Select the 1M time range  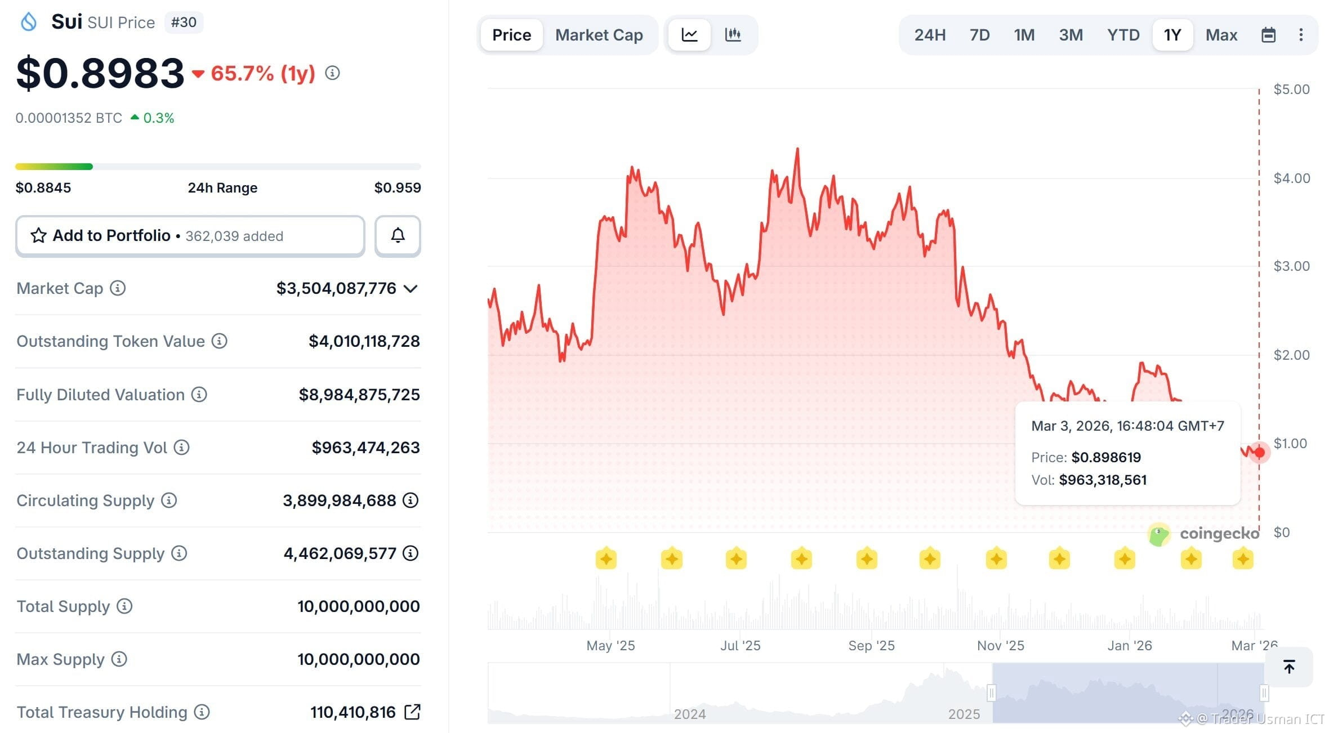pyautogui.click(x=1024, y=35)
